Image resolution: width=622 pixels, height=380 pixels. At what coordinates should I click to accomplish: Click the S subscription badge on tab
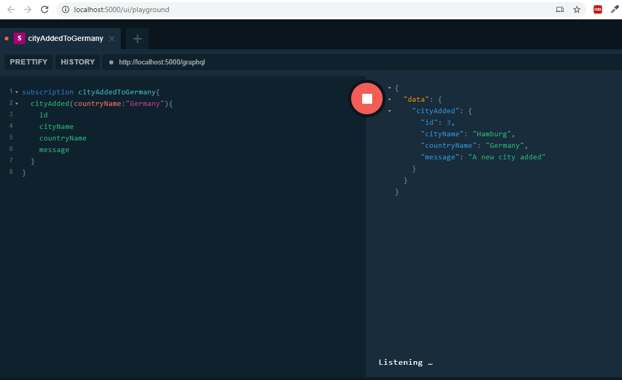click(x=19, y=38)
